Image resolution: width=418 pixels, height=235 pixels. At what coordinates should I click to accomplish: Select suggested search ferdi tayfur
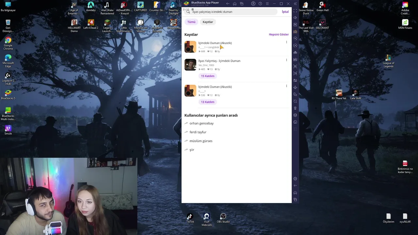point(198,132)
